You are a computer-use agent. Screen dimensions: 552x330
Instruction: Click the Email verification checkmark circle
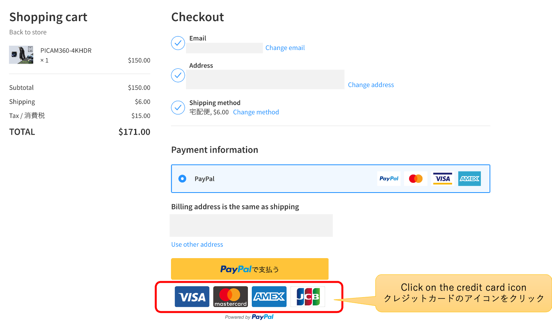click(178, 43)
